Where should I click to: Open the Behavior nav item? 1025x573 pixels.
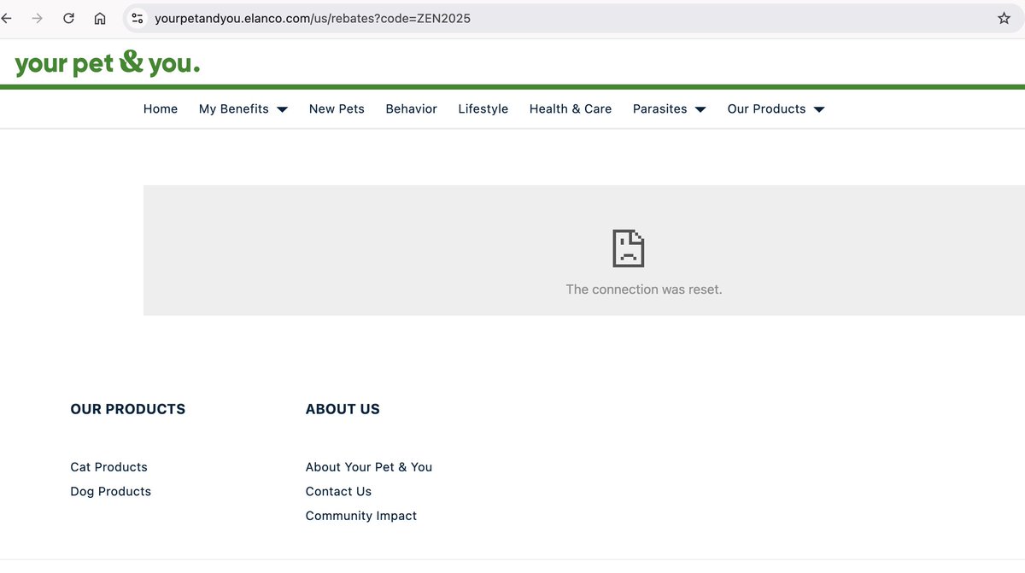tap(411, 108)
